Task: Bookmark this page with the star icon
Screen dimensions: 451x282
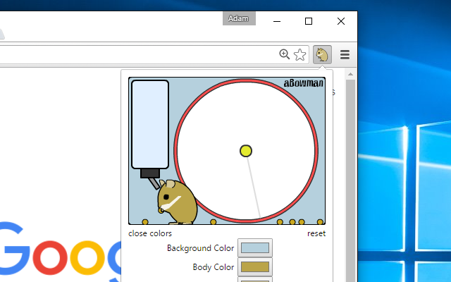Action: click(299, 54)
